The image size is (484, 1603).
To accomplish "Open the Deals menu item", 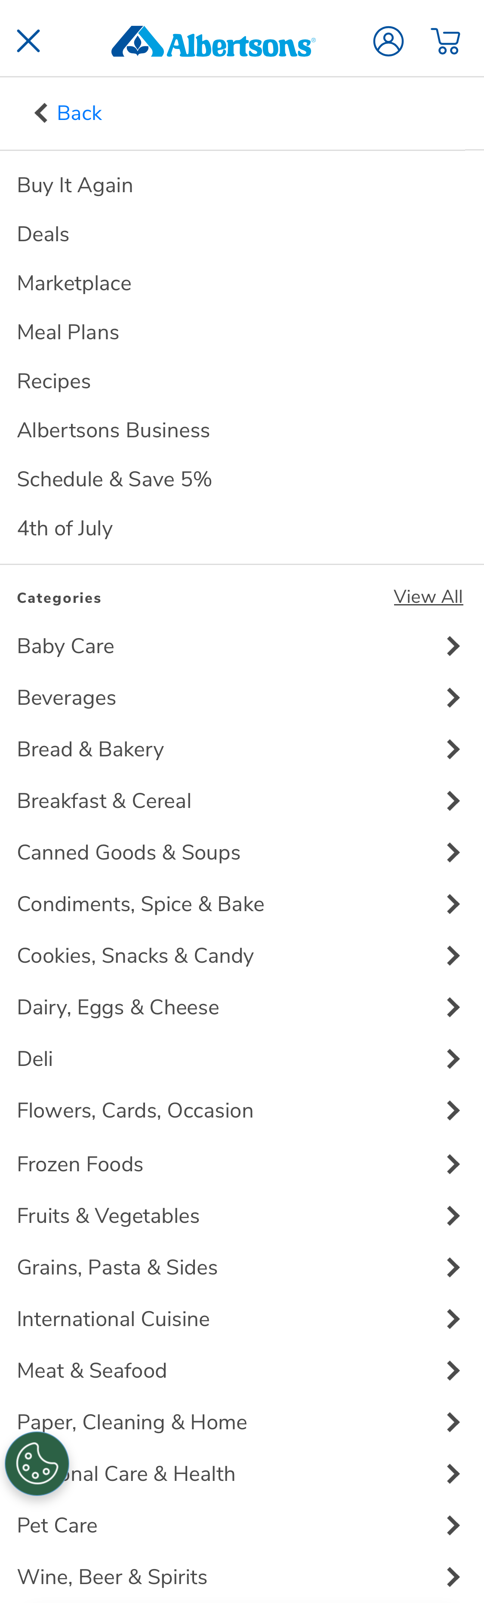I will 43,235.
